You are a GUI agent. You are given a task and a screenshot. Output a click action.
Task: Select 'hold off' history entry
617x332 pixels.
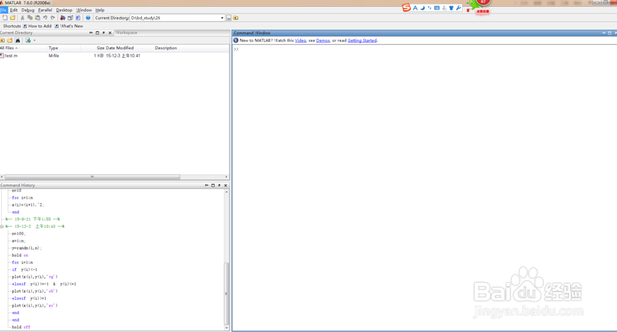click(21, 327)
